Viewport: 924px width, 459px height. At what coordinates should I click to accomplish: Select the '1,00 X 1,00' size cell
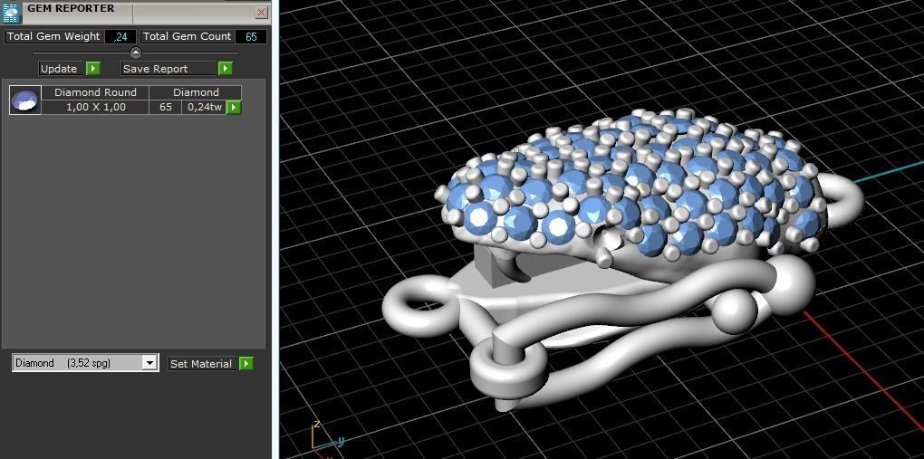coord(95,107)
